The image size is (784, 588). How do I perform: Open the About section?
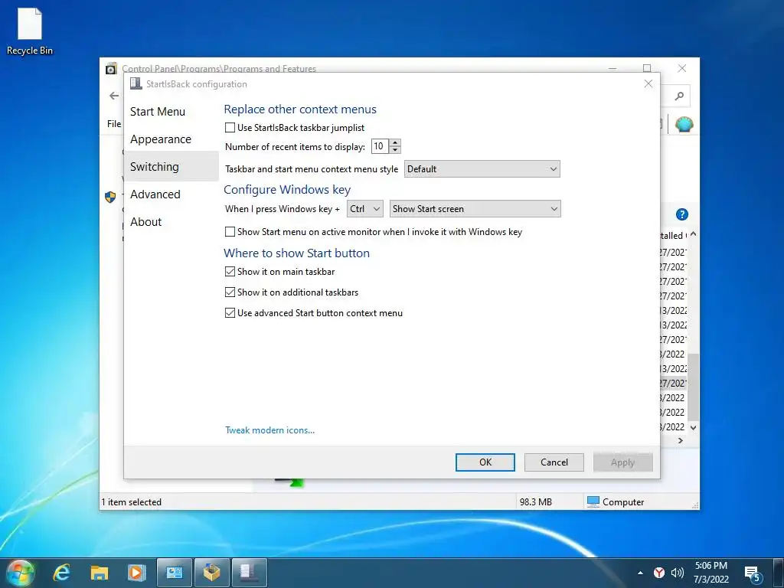click(146, 221)
